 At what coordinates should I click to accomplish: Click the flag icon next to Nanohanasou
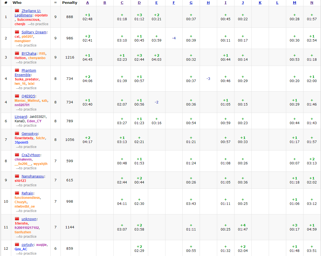[17, 176]
